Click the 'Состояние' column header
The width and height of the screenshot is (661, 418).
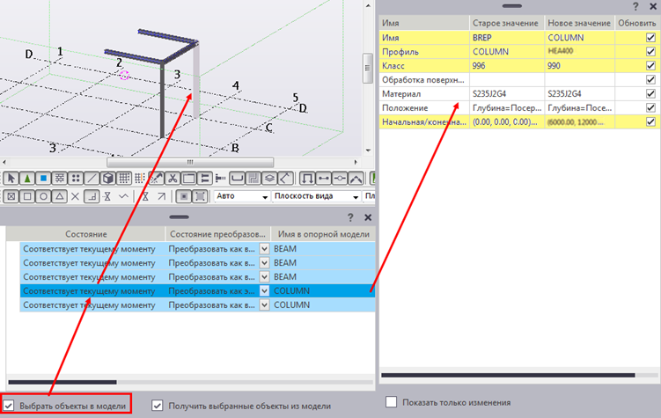[85, 234]
